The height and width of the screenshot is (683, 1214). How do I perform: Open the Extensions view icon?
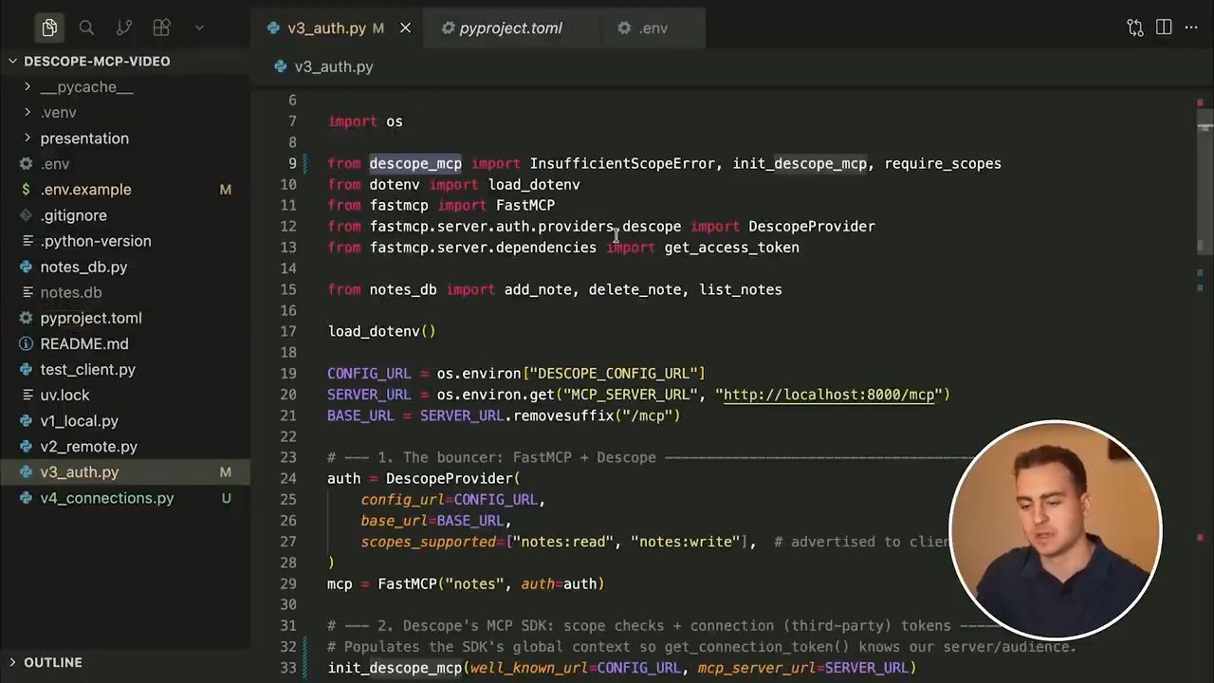click(x=162, y=28)
